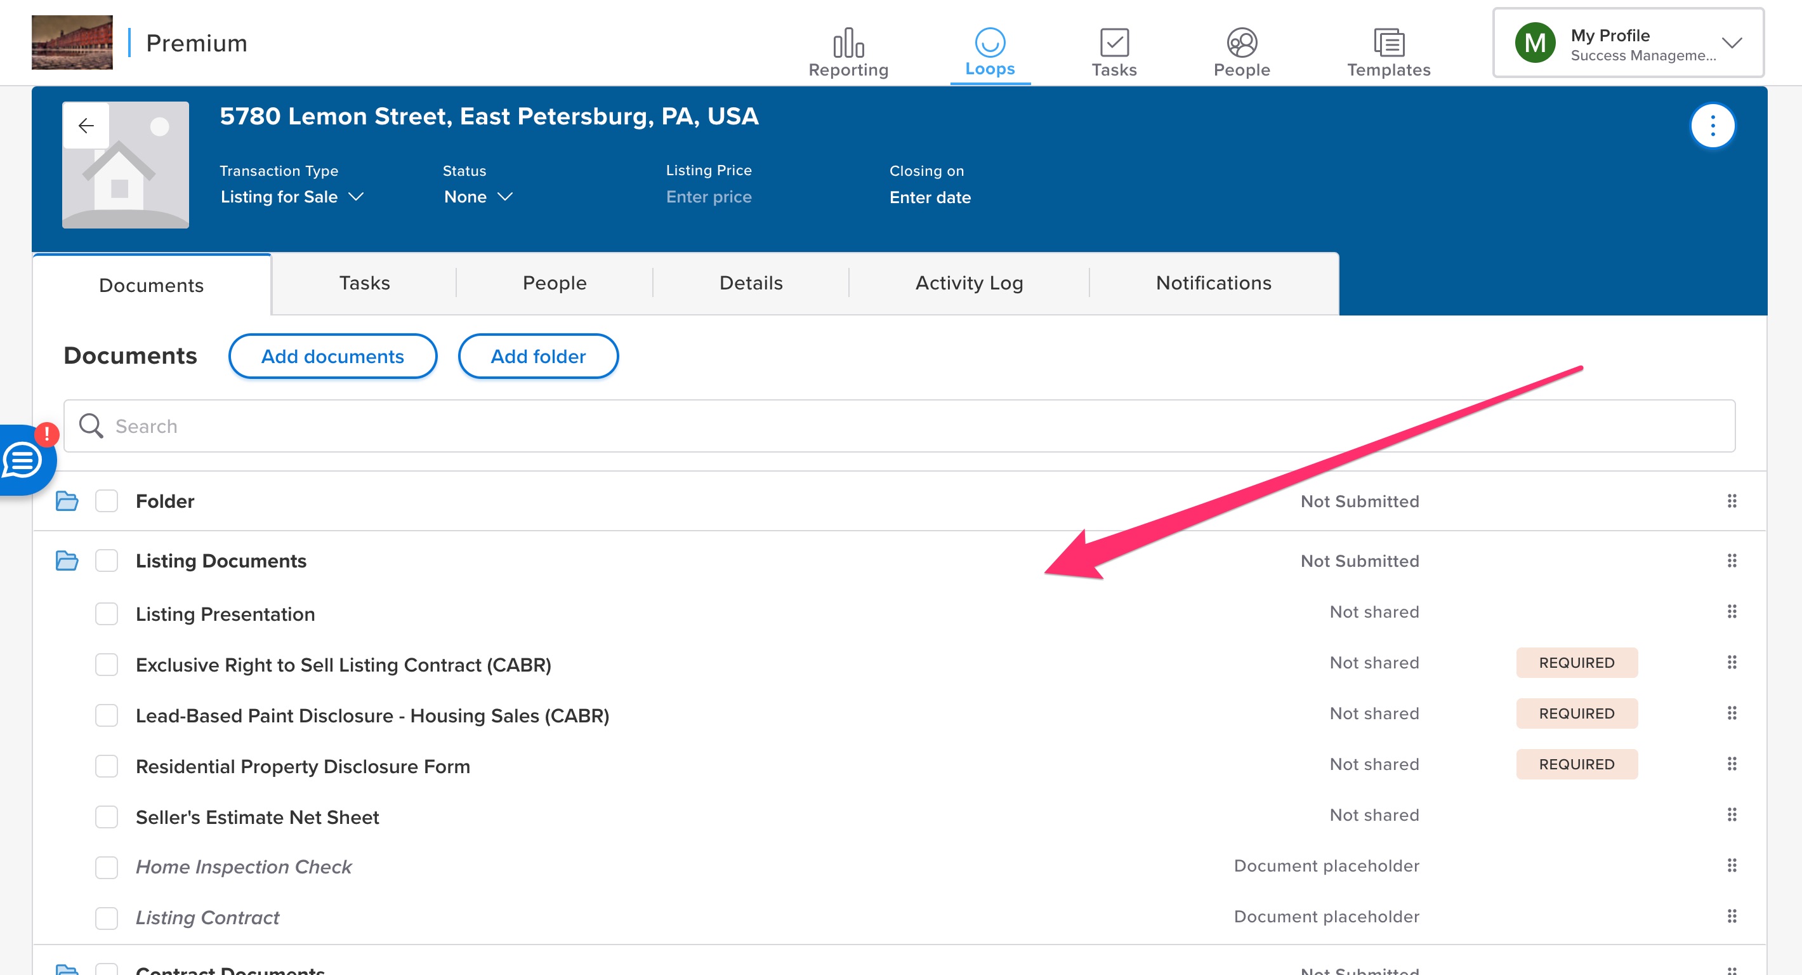1802x975 pixels.
Task: Click drag handle for Listing Presentation row
Action: click(x=1732, y=612)
